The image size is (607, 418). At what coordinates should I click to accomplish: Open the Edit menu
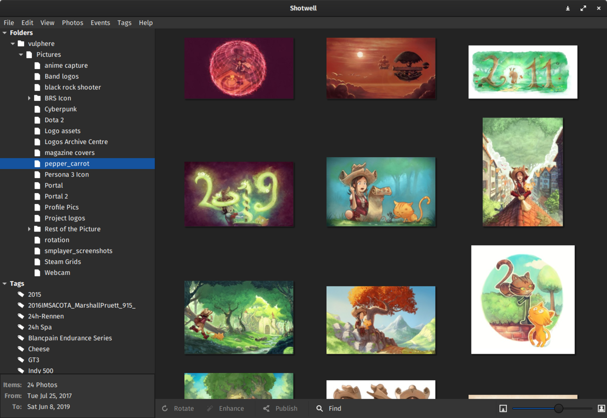[28, 23]
